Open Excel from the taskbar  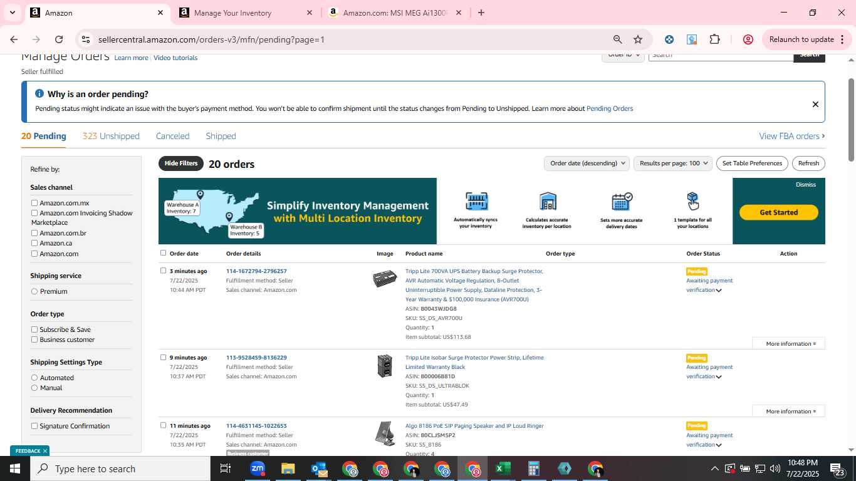pos(503,468)
